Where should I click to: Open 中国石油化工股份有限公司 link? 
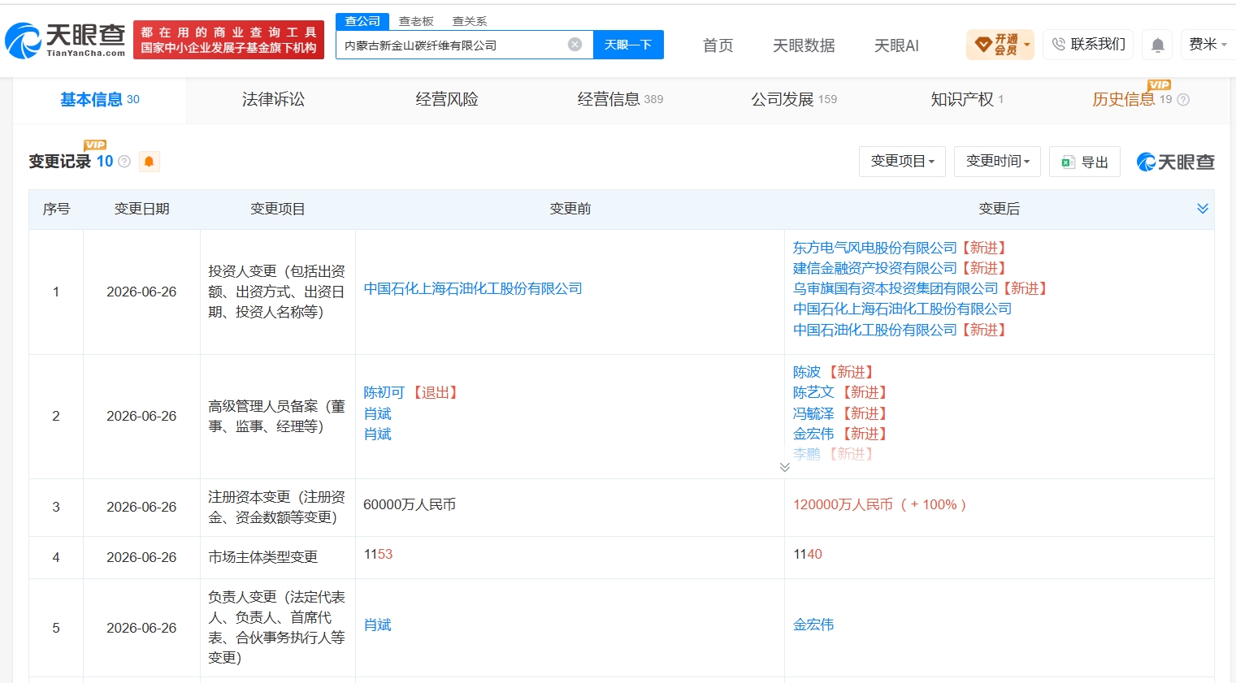(x=875, y=330)
